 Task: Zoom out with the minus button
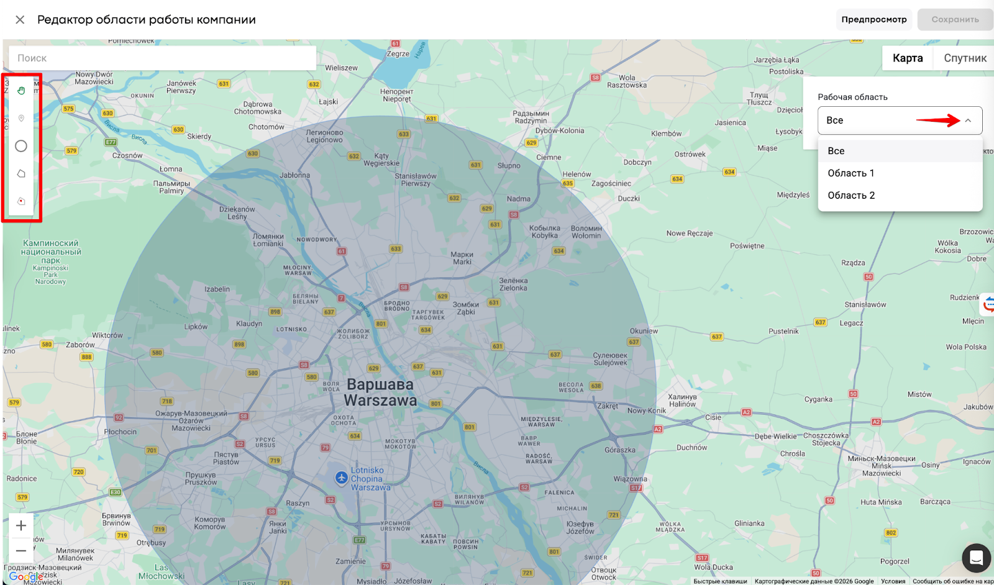[21, 551]
